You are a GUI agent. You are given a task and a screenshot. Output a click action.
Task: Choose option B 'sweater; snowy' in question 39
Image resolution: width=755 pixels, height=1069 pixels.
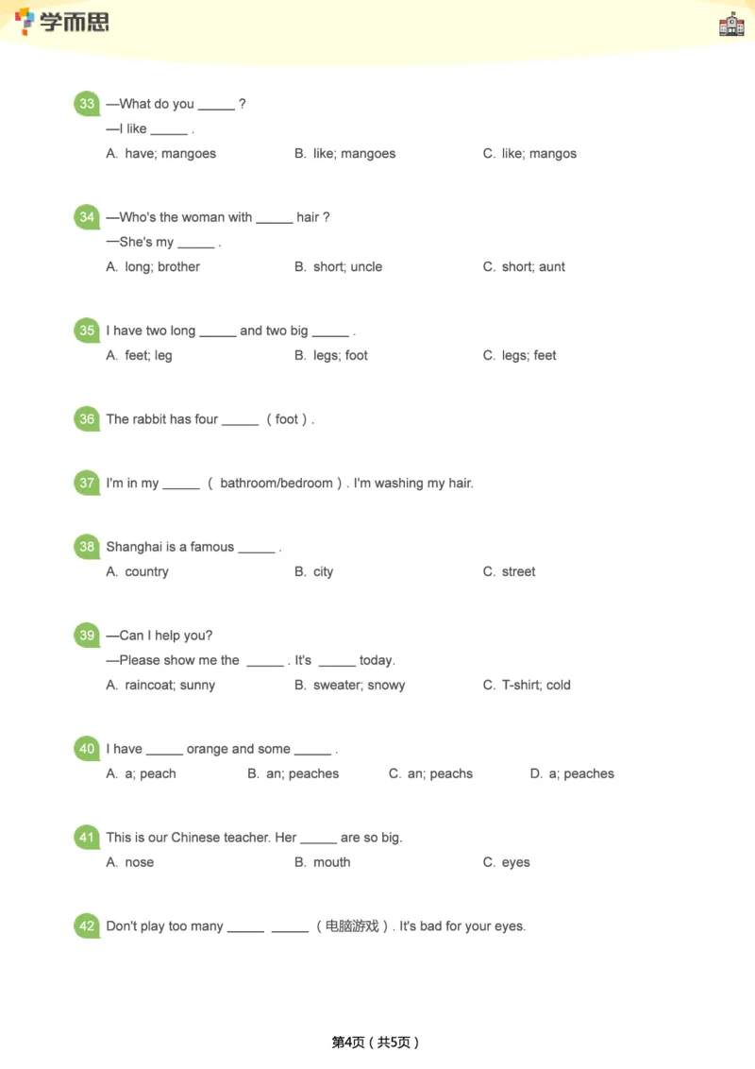349,686
